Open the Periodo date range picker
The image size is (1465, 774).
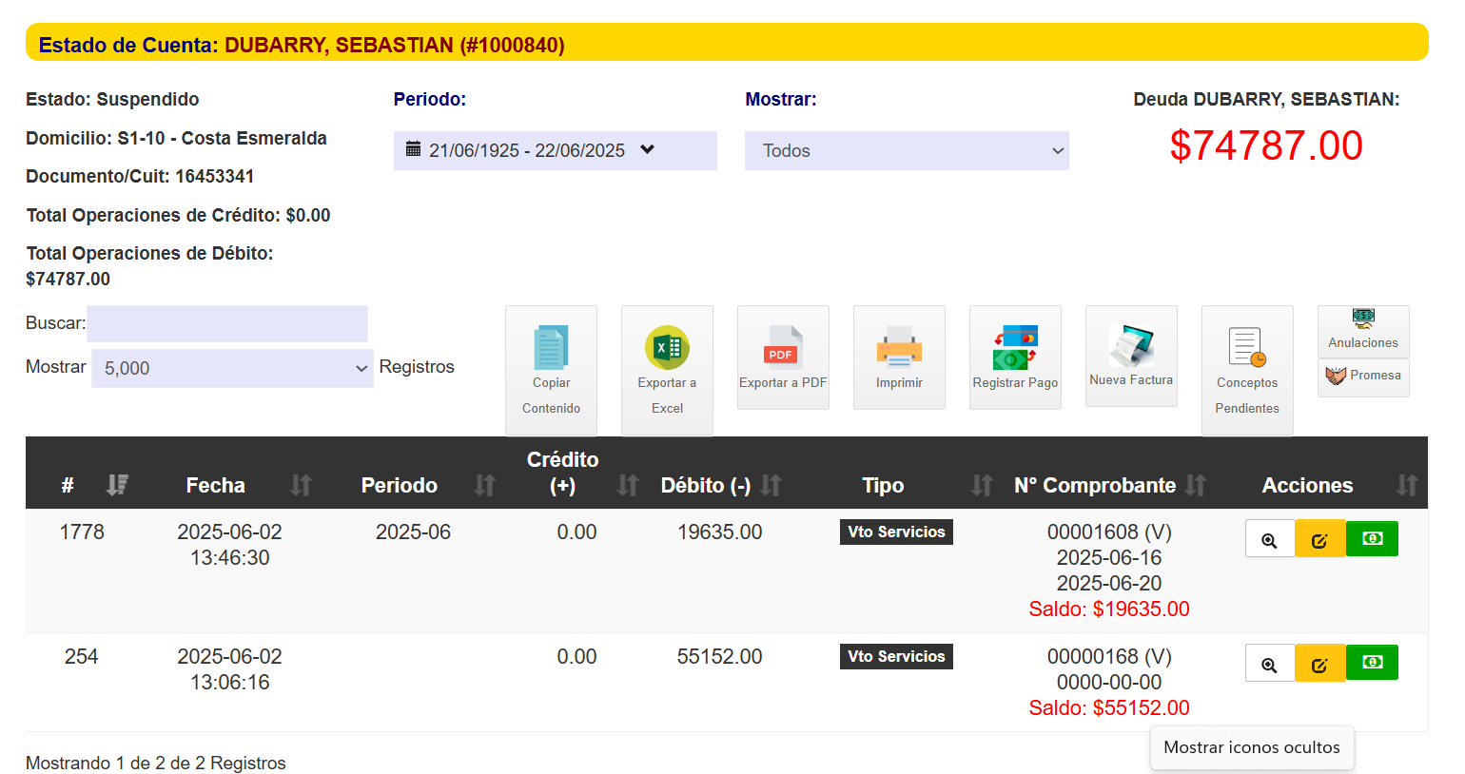click(x=555, y=150)
